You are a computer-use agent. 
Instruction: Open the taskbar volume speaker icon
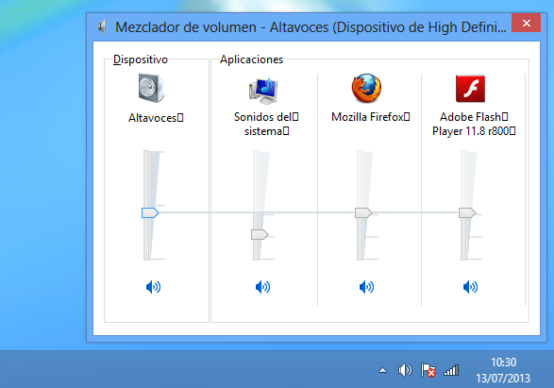[405, 370]
